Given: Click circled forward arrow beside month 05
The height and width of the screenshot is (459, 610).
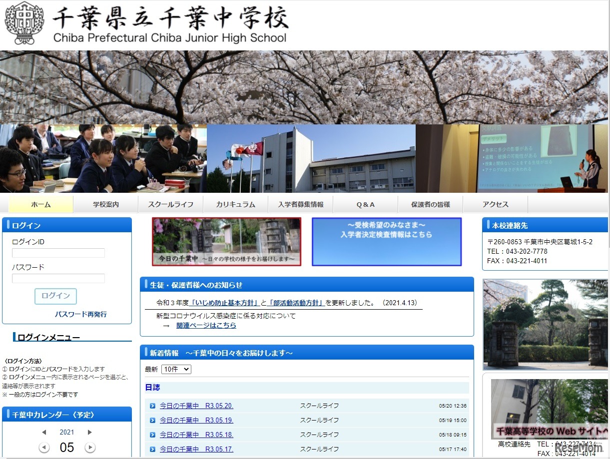Looking at the screenshot, I should (90, 448).
